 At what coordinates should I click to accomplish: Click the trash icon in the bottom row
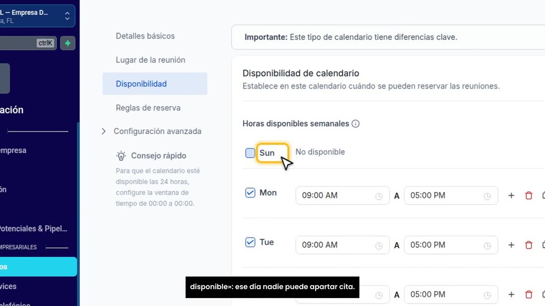[x=529, y=295]
